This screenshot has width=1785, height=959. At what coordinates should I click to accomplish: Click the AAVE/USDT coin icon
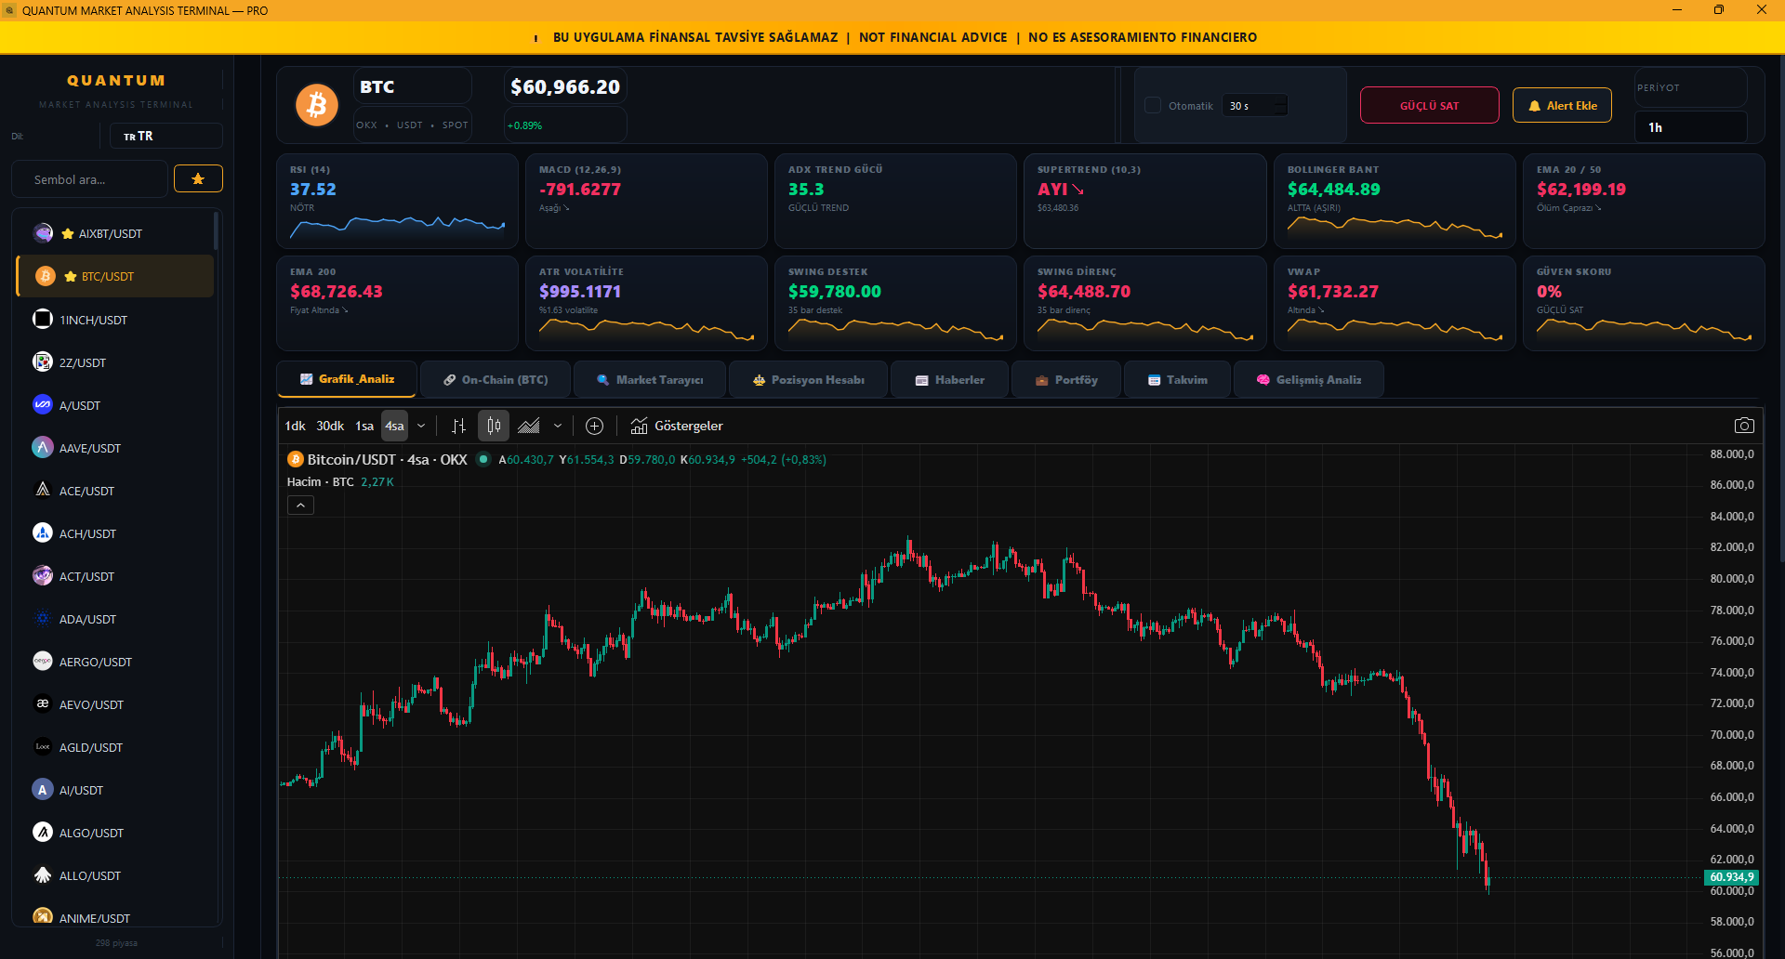[43, 448]
